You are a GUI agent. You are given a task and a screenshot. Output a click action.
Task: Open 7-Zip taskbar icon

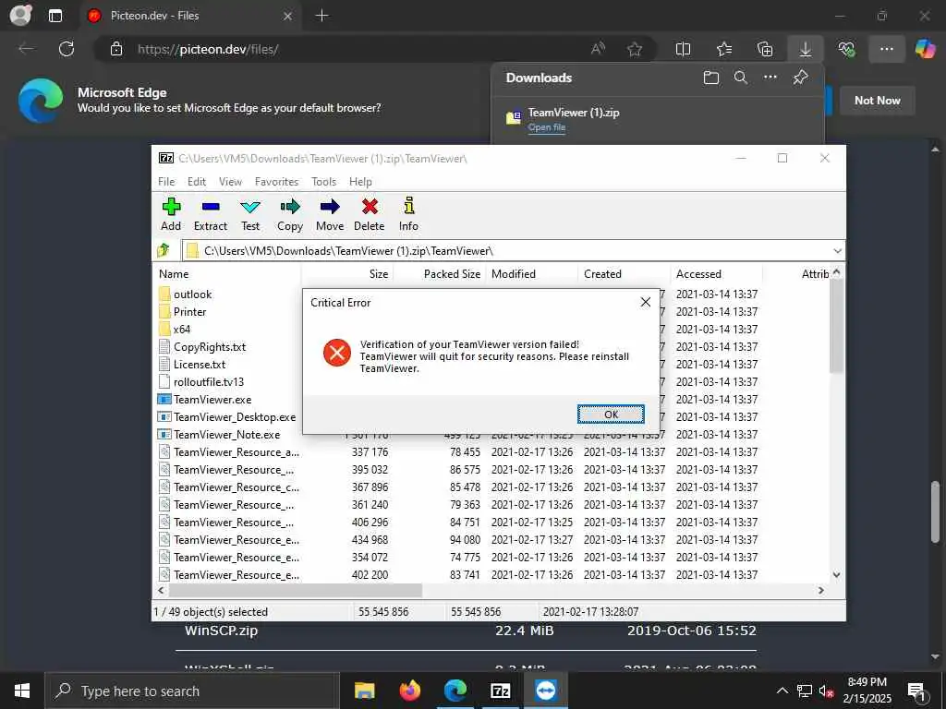tap(501, 691)
